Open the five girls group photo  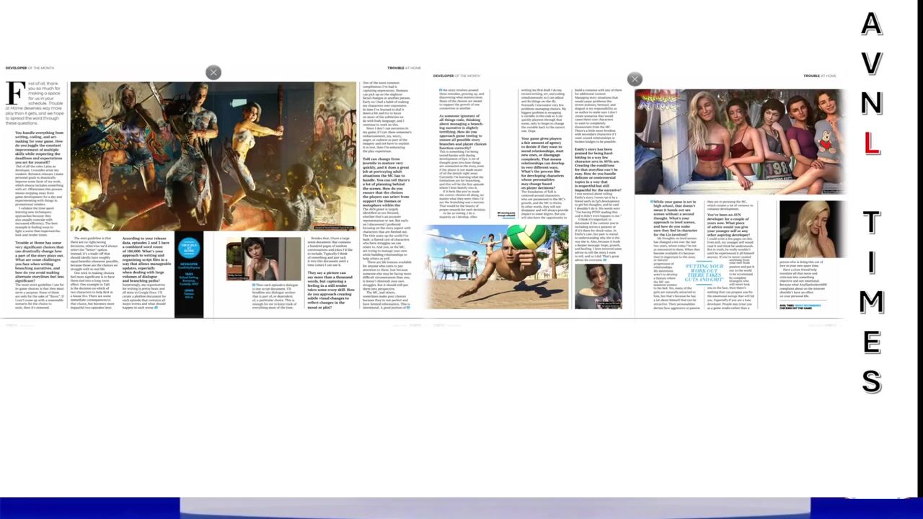click(x=739, y=142)
